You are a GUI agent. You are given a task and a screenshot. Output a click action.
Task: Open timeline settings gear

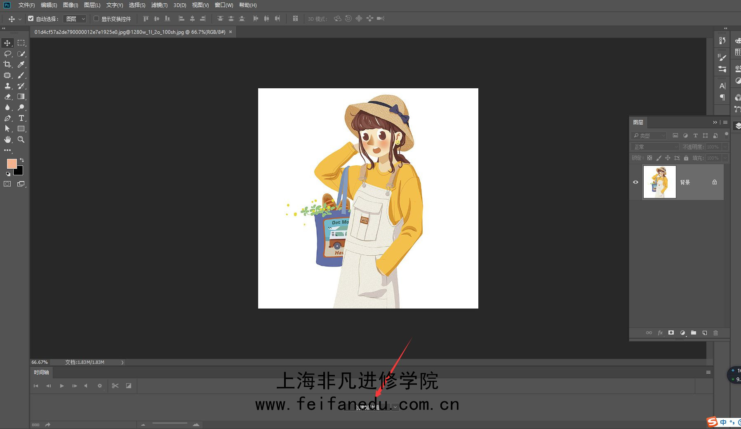[99, 386]
